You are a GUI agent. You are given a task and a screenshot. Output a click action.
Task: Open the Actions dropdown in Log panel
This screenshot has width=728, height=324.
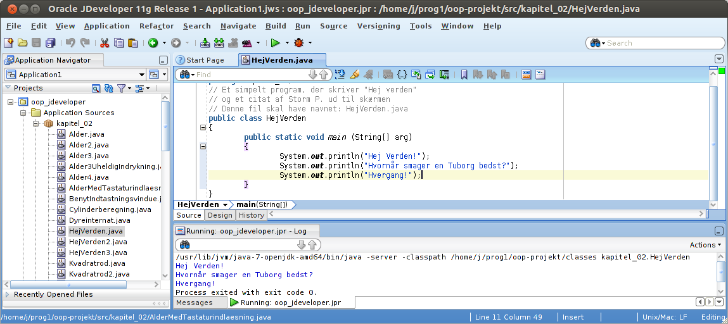coord(705,245)
